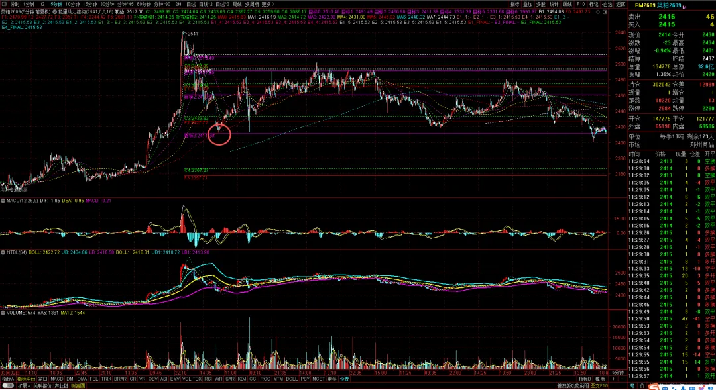
Task: Toggle the switch left of 扩展∧
Action: (8, 386)
